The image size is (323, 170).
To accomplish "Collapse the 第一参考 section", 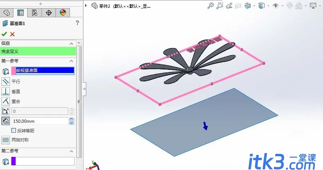I will (x=71, y=61).
